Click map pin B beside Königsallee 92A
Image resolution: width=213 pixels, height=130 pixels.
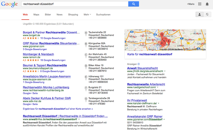pos(86,44)
